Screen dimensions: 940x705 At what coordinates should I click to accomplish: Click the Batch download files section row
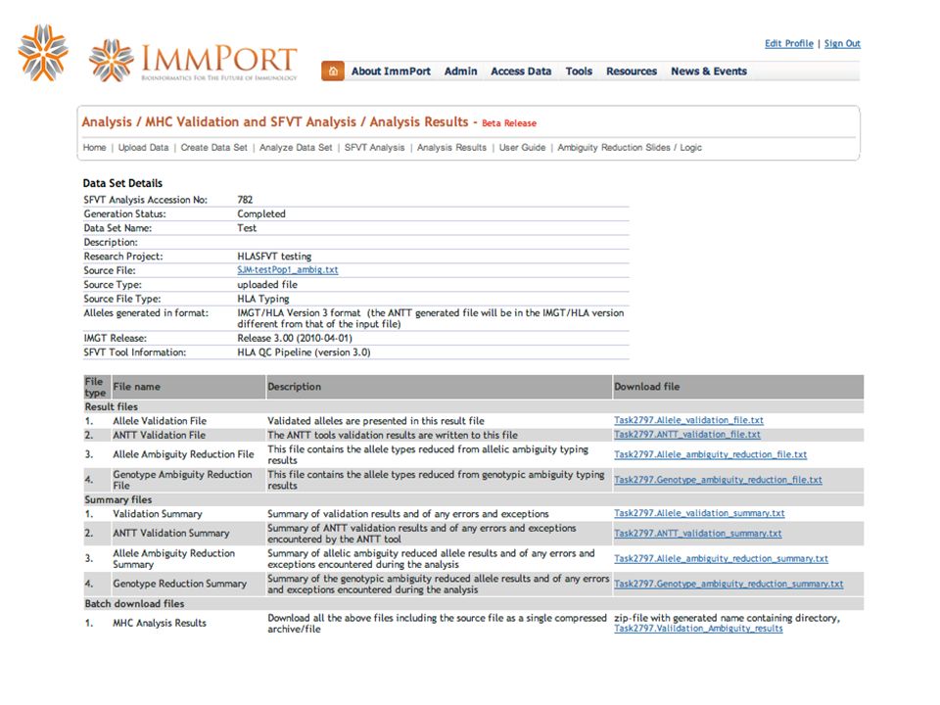point(474,604)
